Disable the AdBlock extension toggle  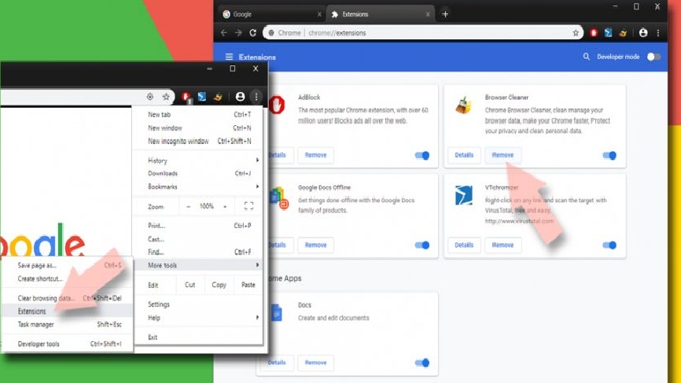(x=422, y=155)
